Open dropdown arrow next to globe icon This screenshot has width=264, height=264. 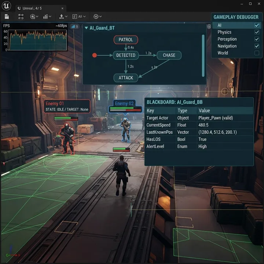[37, 16]
